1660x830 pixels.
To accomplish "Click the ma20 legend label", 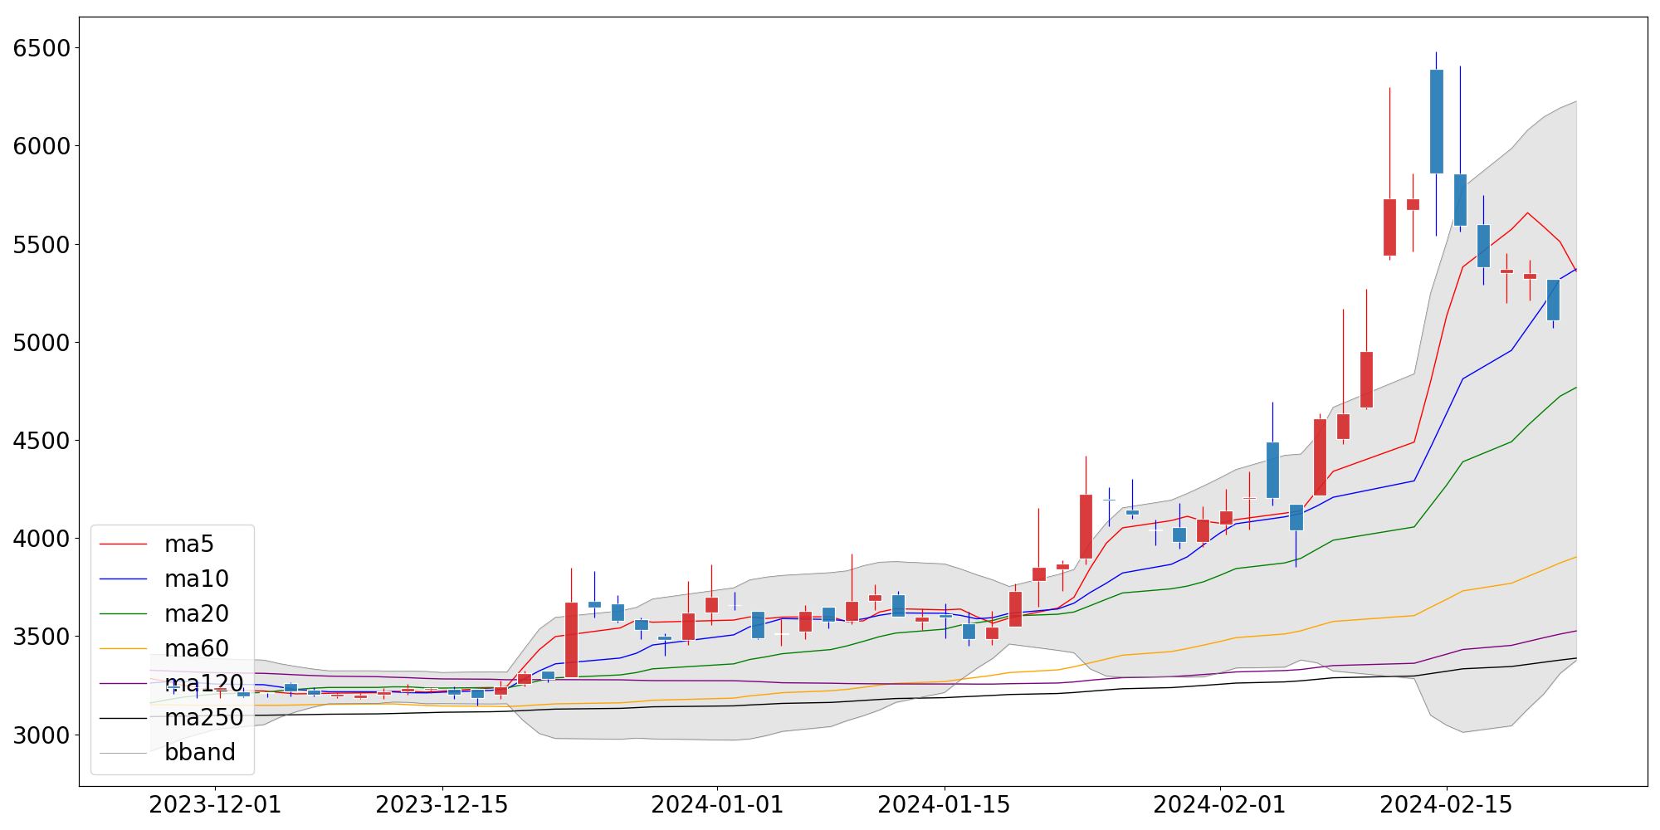I will click(x=197, y=614).
